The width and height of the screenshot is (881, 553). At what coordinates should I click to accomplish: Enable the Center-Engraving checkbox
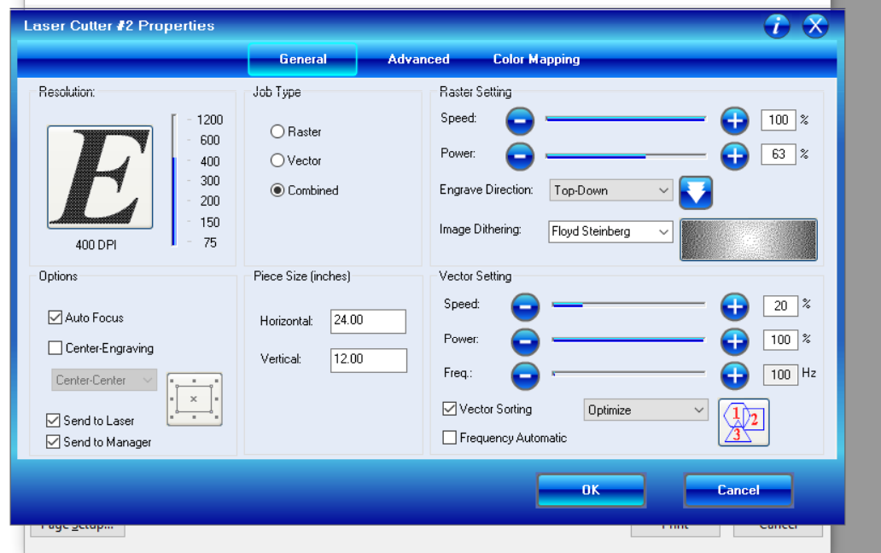pos(55,348)
